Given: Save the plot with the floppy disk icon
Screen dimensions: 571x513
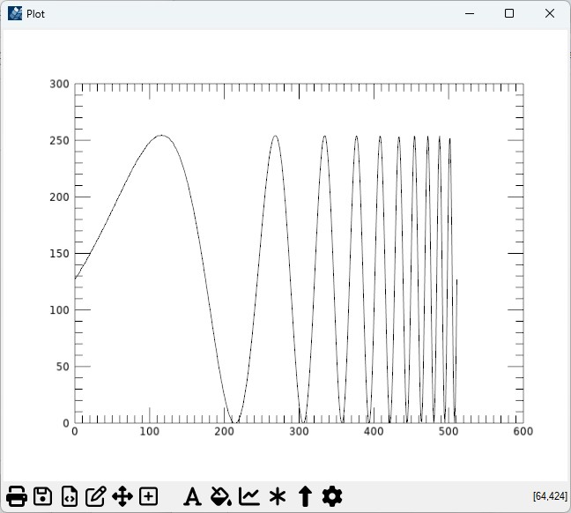Looking at the screenshot, I should [42, 496].
